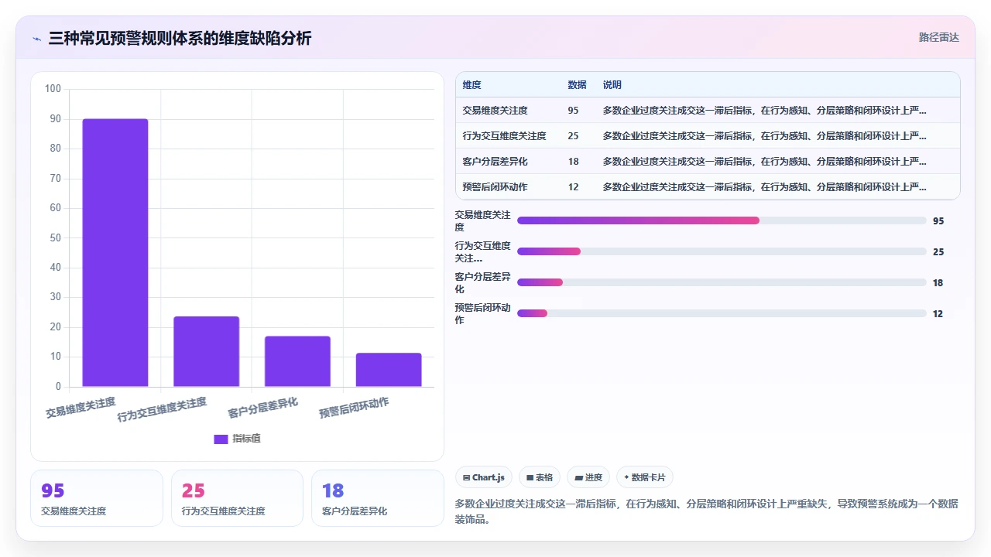
Task: Click the summary paragraph below the chips
Action: 707,511
